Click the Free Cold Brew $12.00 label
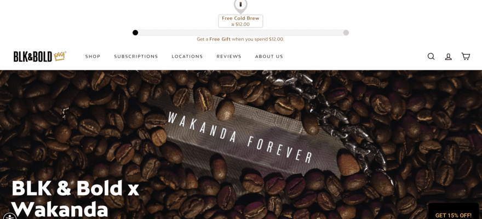Viewport: 482px width, 219px height. tap(240, 21)
